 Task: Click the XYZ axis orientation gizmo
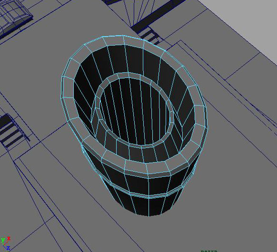pyautogui.click(x=6, y=243)
